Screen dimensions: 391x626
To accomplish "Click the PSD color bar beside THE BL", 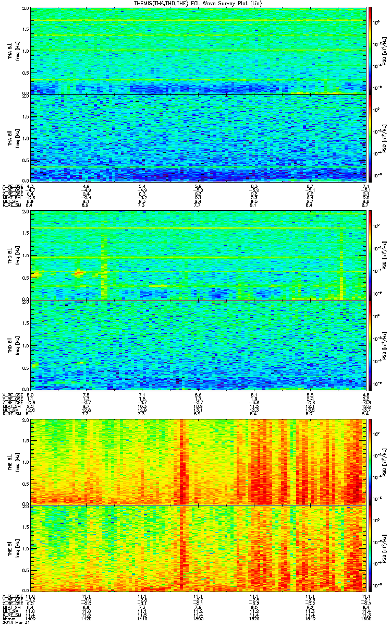I will (370, 461).
